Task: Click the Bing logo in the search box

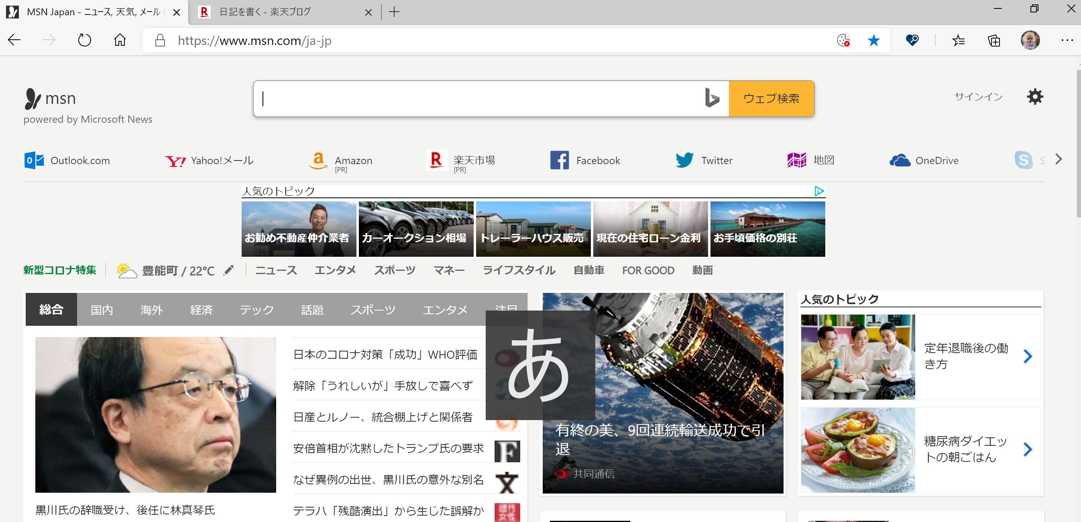Action: [x=712, y=98]
